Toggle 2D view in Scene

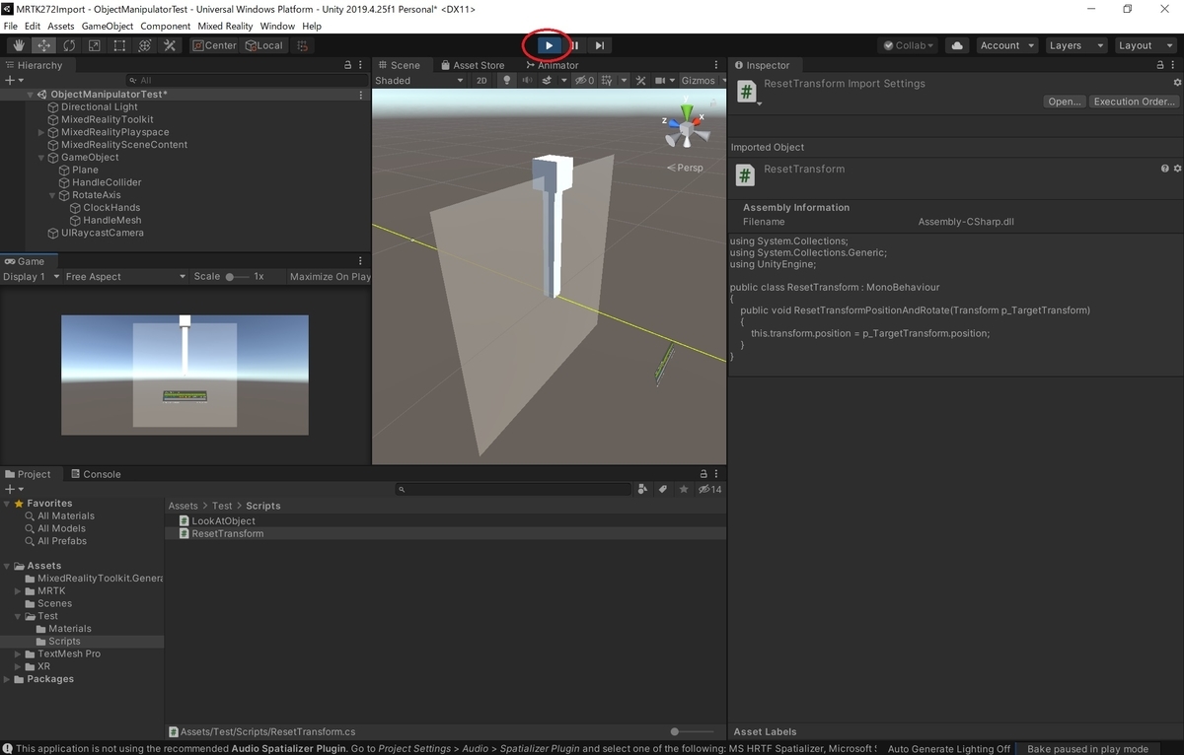[481, 81]
